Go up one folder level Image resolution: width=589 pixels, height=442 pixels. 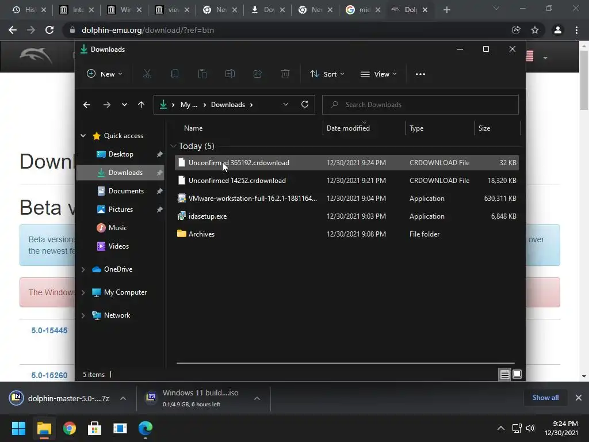[141, 105]
